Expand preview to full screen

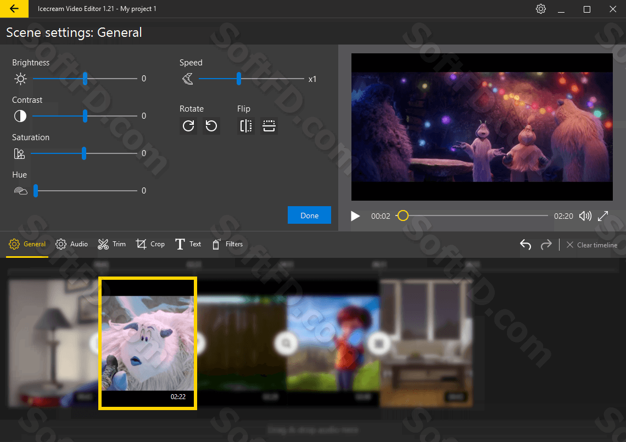point(603,216)
